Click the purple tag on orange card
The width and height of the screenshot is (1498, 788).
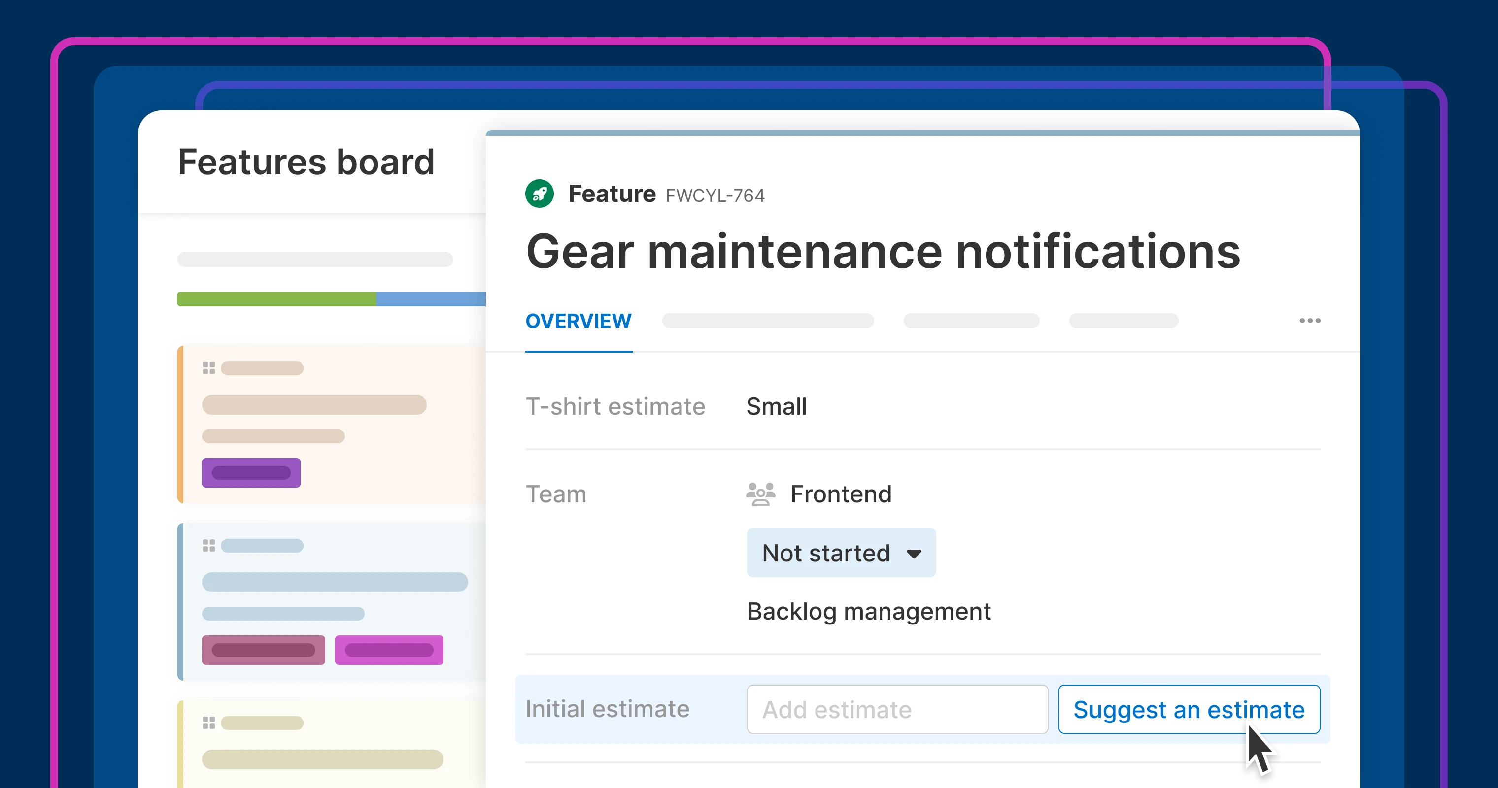pos(251,472)
